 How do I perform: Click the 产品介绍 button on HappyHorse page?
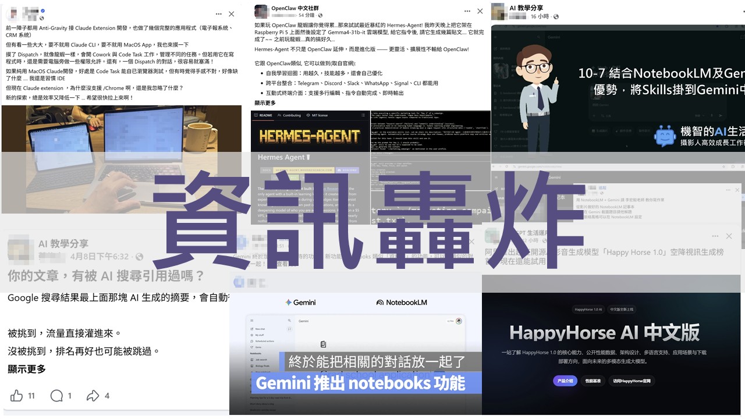pos(565,381)
